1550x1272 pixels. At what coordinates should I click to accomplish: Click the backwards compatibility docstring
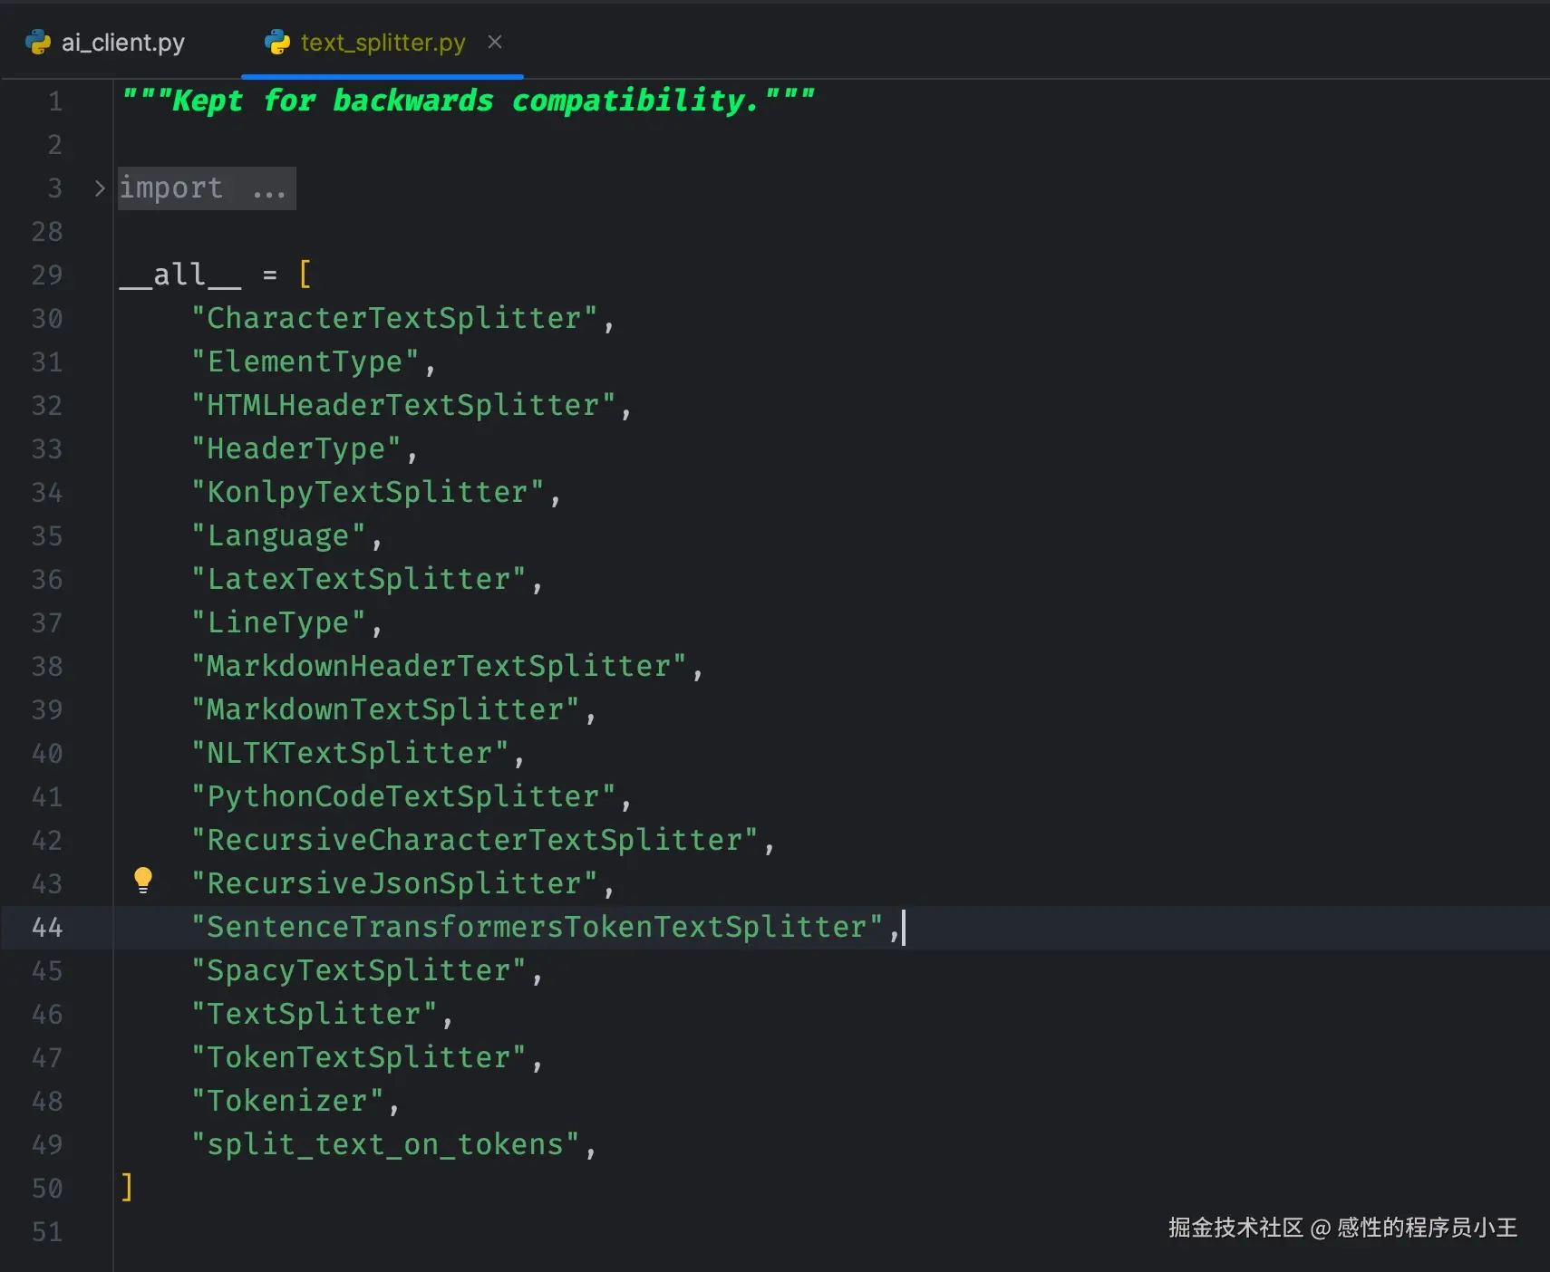click(468, 101)
